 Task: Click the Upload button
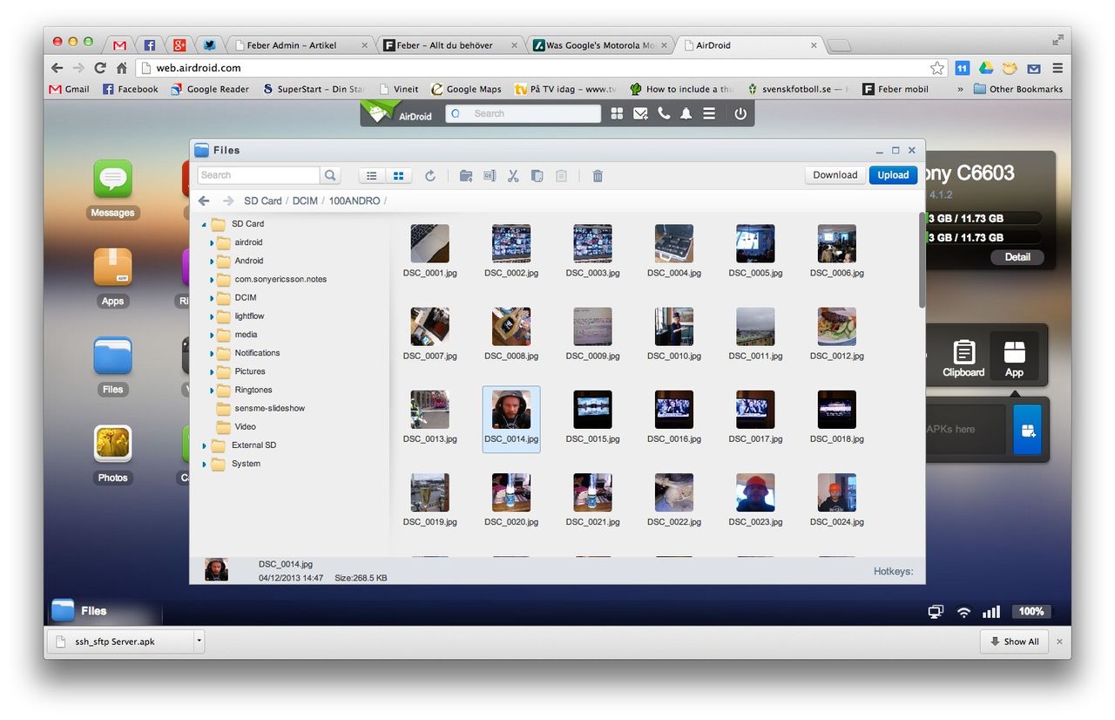[893, 175]
